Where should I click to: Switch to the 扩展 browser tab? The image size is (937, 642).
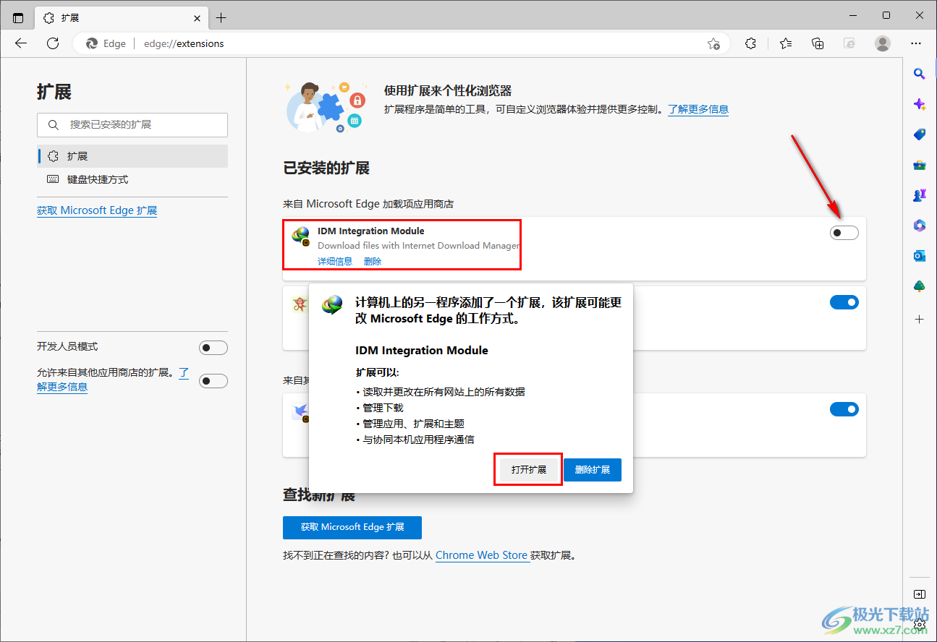(120, 17)
